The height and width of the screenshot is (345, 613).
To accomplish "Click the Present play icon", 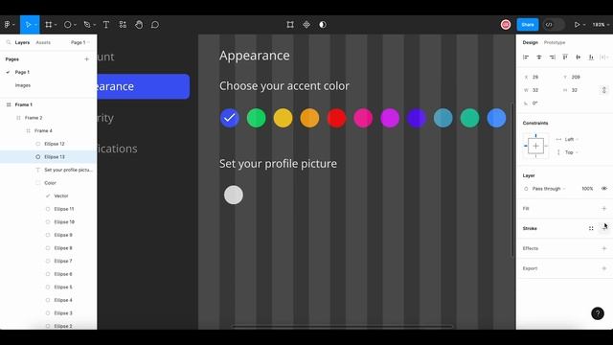I will click(577, 25).
